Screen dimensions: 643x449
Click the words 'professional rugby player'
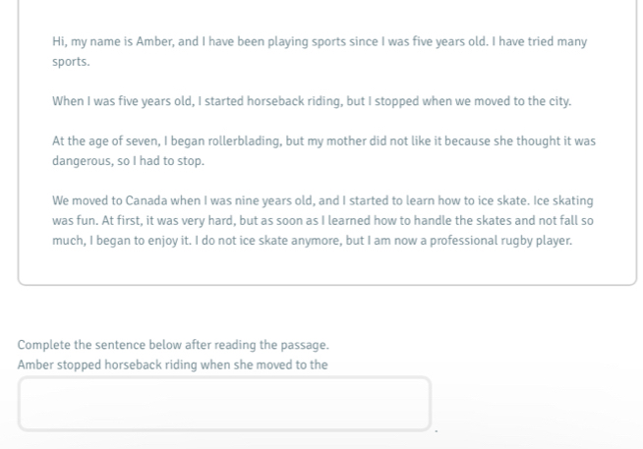[x=500, y=240]
